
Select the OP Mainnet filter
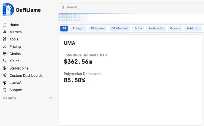(x=119, y=28)
